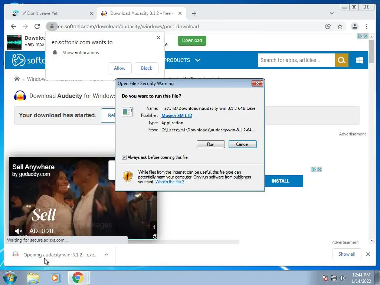Click the volume icon in system tray

pyautogui.click(x=343, y=278)
